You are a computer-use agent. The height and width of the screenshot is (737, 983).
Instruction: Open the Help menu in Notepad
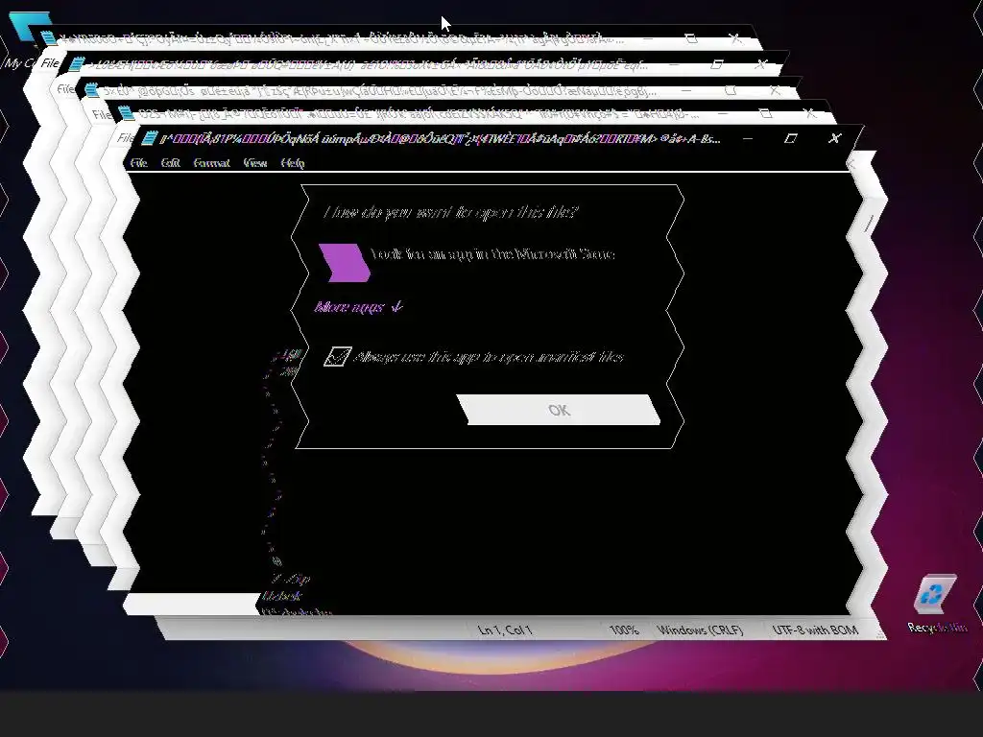(293, 163)
